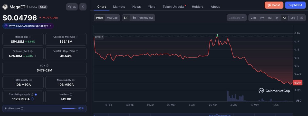308x116 pixels.
Task: Click the 0.047 current price marker
Action: tap(298, 83)
